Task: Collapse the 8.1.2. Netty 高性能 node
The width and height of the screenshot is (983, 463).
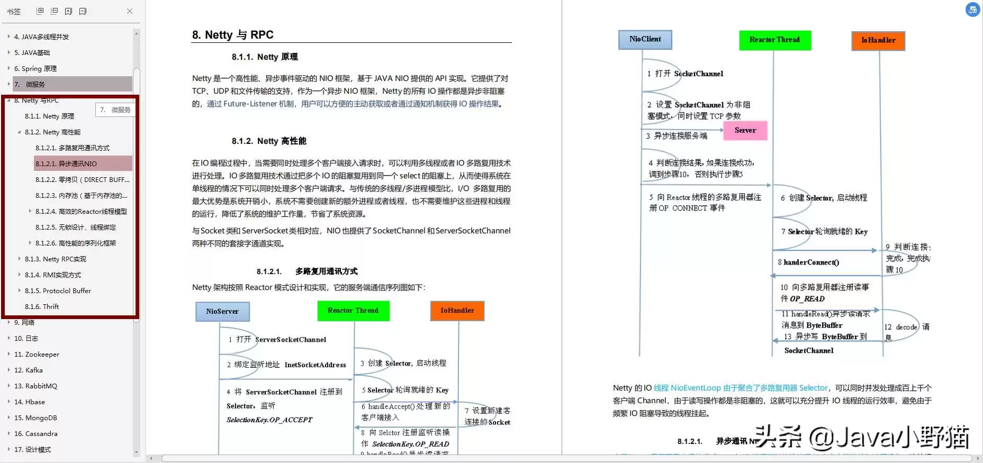Action: tap(19, 132)
